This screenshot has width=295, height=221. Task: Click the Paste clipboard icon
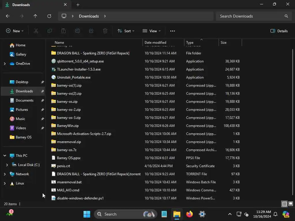click(64, 31)
